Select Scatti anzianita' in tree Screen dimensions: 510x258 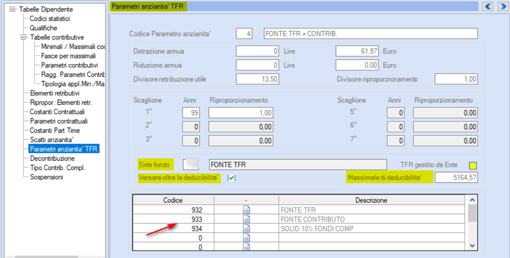click(52, 140)
